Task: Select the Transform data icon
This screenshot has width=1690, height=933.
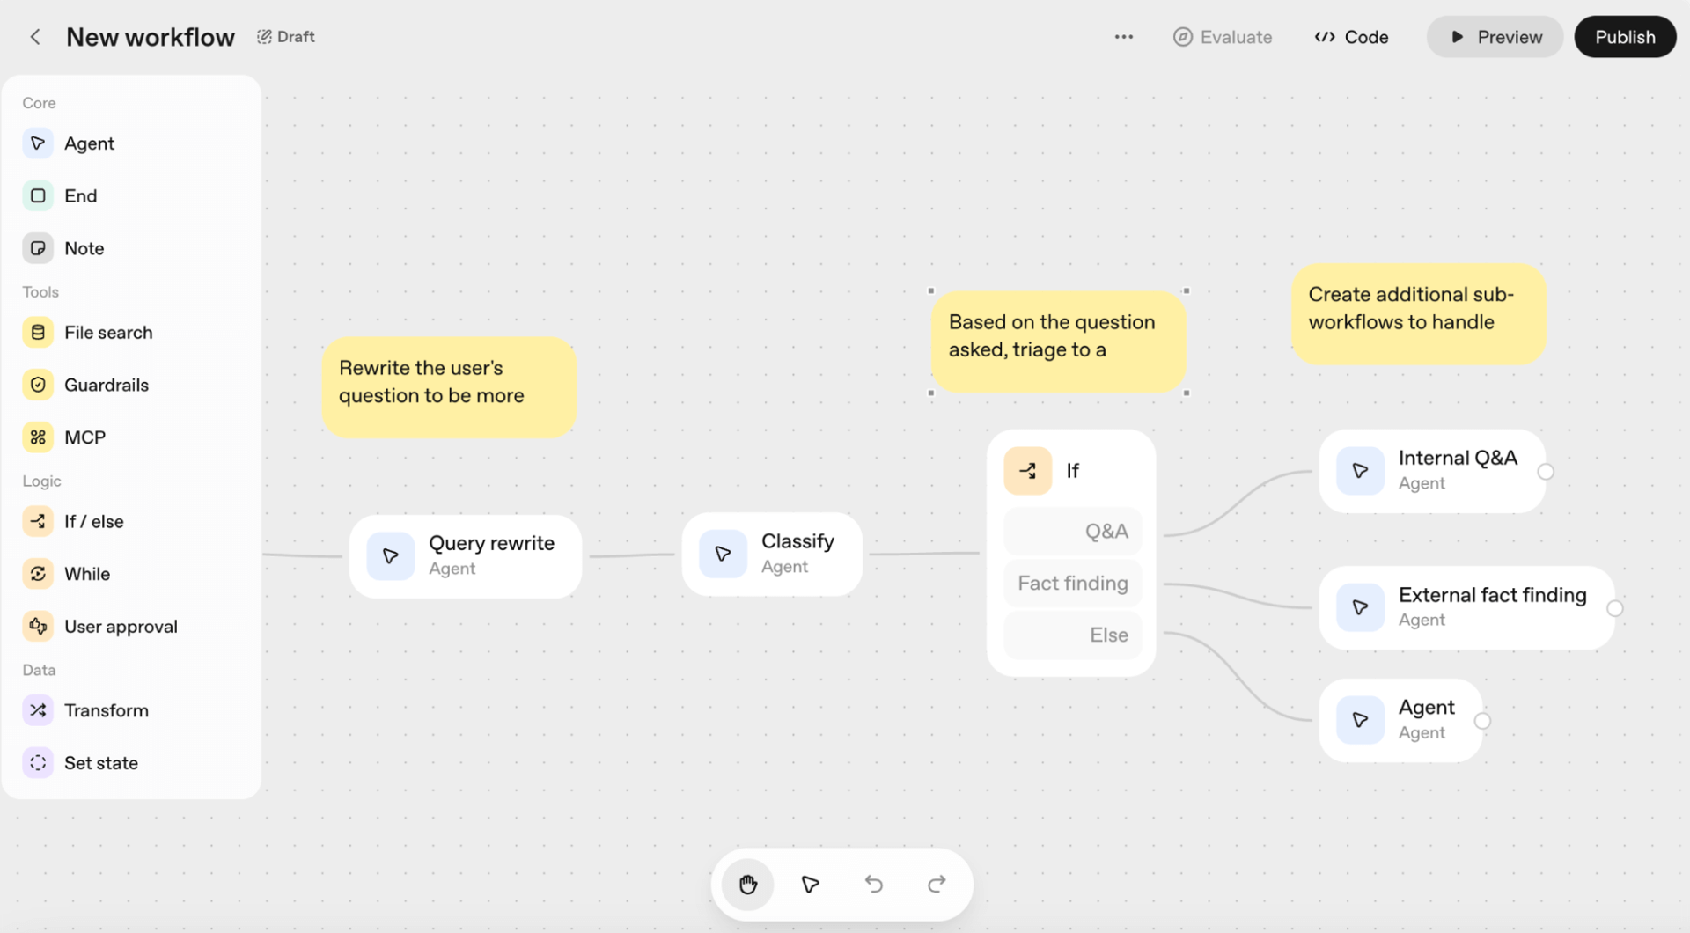Action: pos(37,710)
